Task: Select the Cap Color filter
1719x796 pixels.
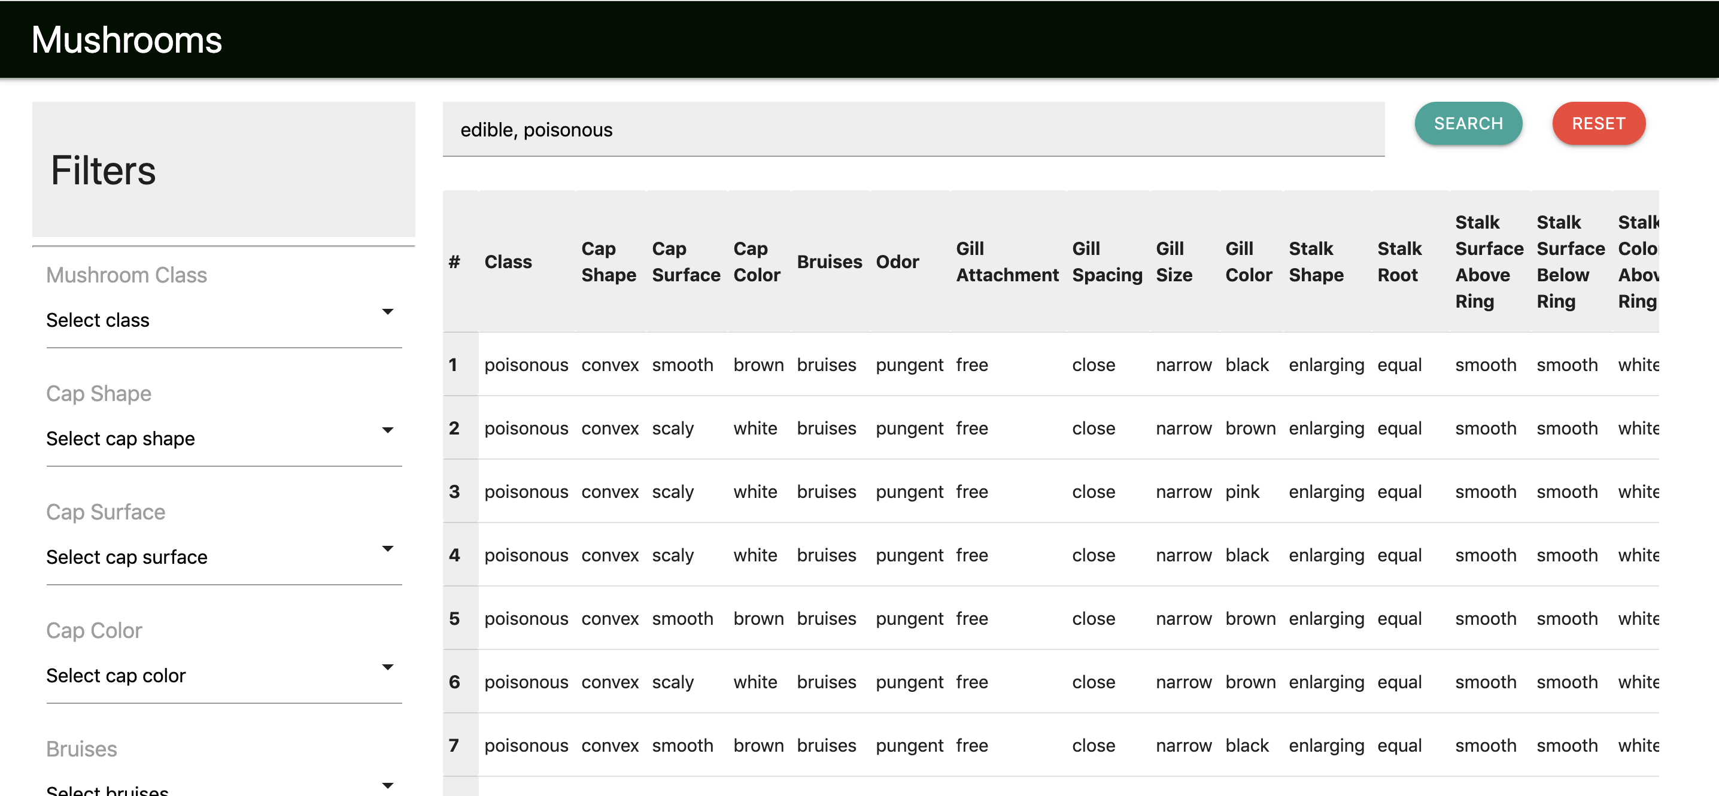Action: (219, 675)
